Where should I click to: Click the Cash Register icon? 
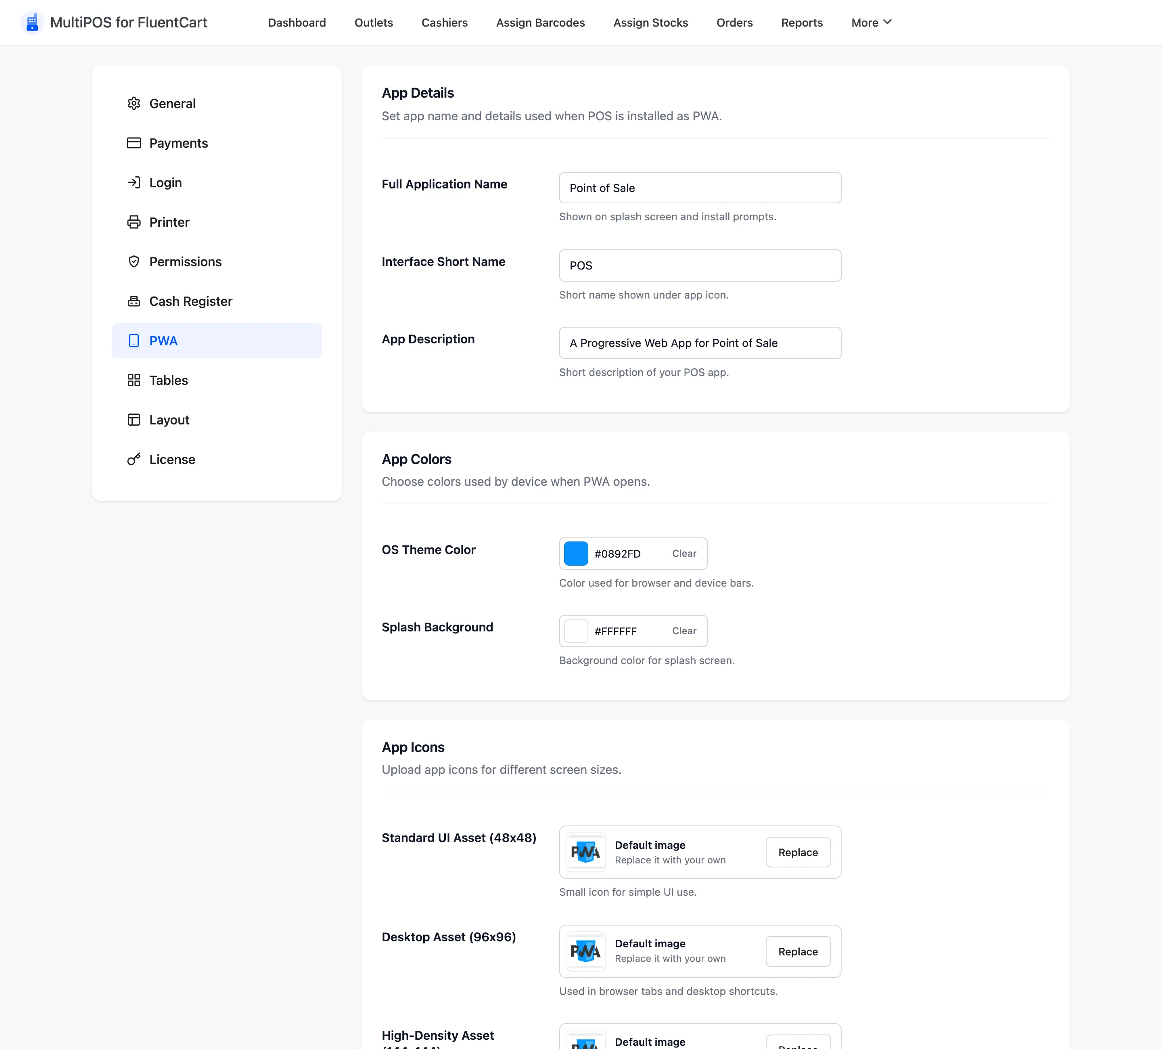(x=134, y=301)
